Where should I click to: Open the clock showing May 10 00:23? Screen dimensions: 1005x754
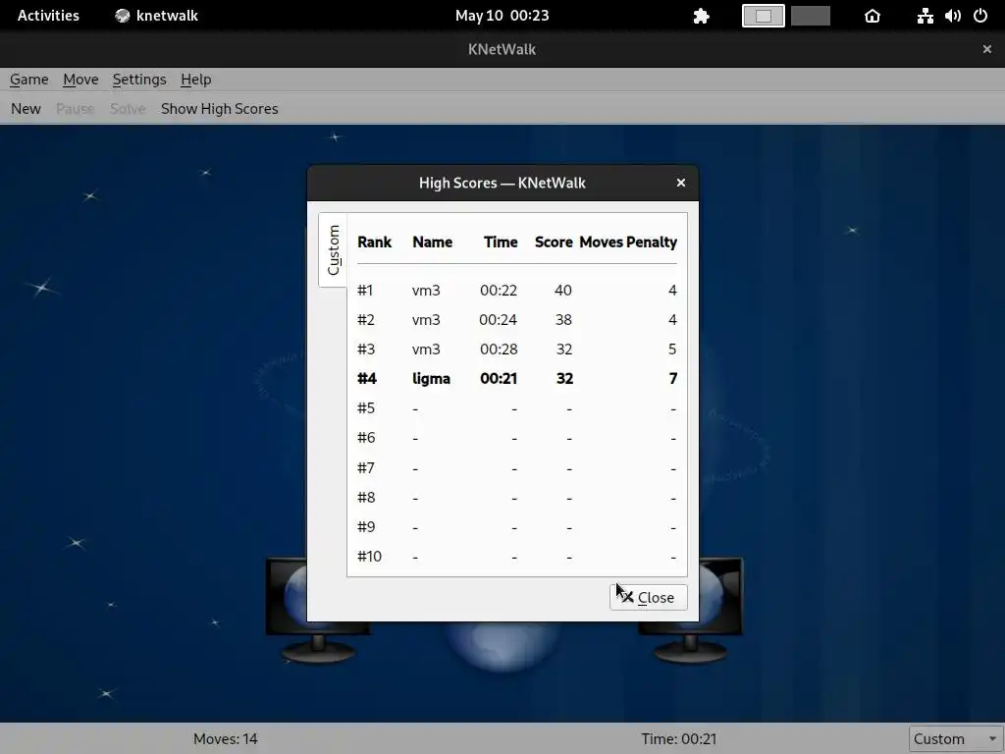click(502, 16)
